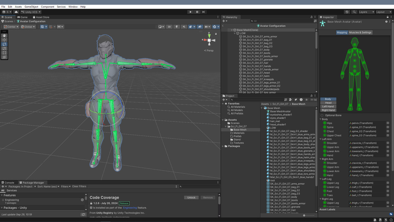
Task: Select the Hand (View) tool
Action: (x=4, y=36)
